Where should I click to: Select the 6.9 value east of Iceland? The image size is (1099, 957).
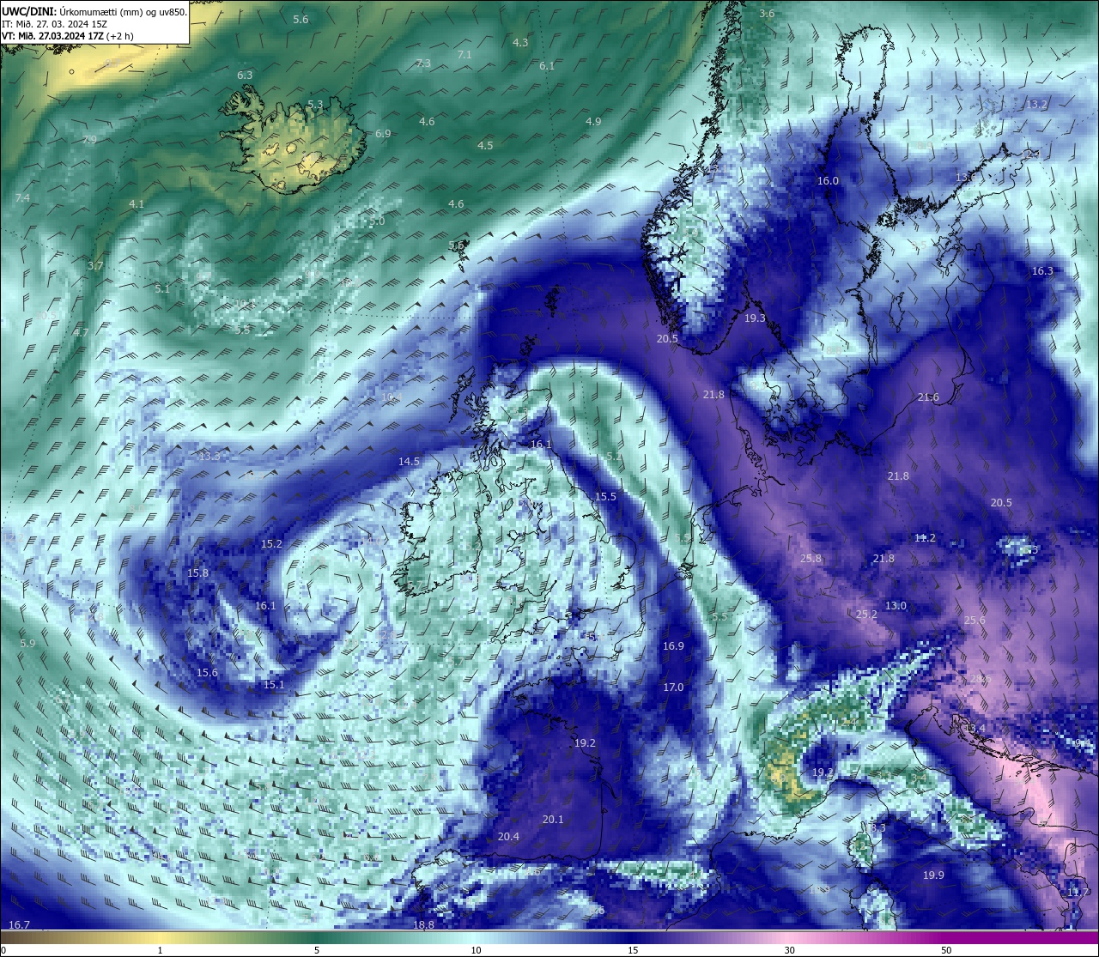click(x=383, y=133)
